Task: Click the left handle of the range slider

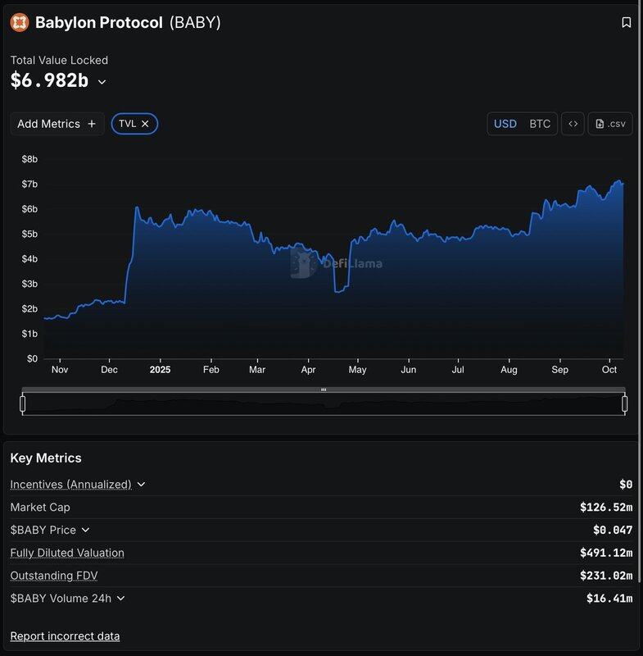Action: (23, 403)
